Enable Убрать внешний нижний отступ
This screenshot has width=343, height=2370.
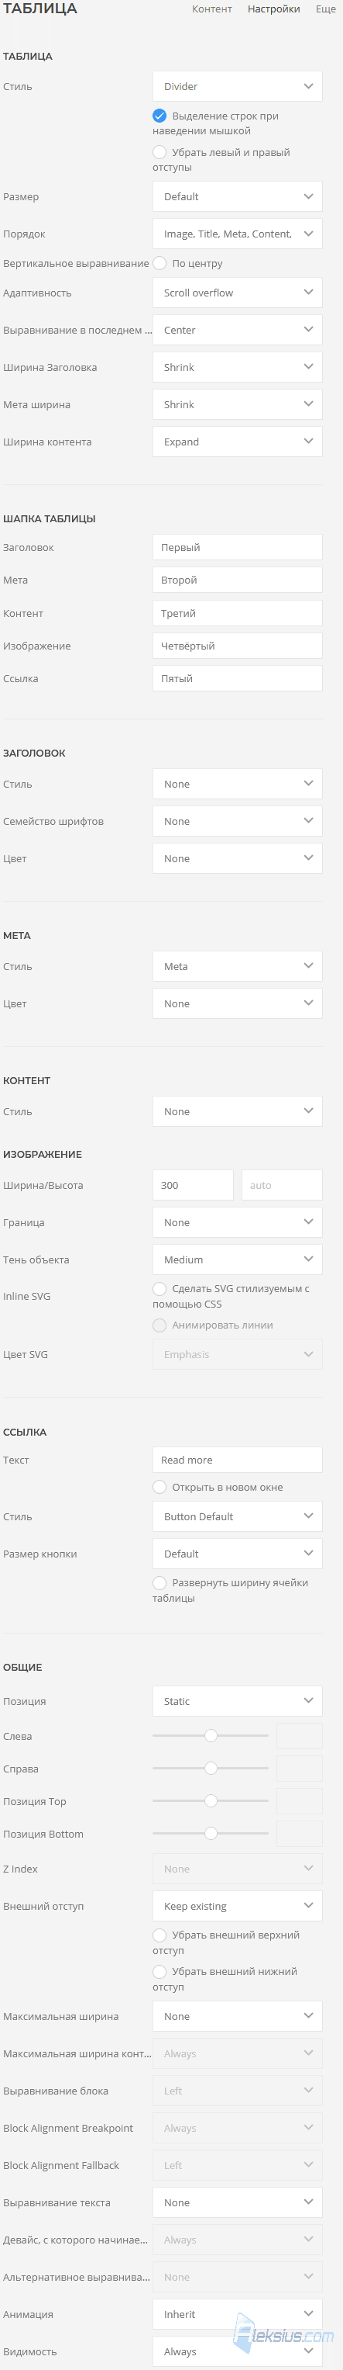tap(159, 1972)
